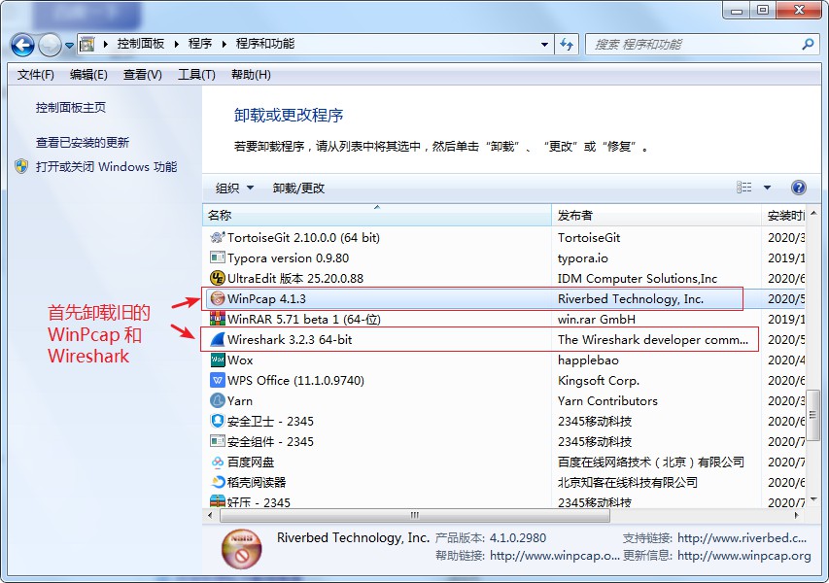Click the control panel icon in address bar
Viewport: 829px width, 583px height.
tap(86, 45)
